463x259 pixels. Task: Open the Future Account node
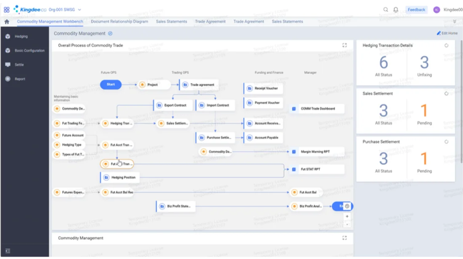[69, 136]
